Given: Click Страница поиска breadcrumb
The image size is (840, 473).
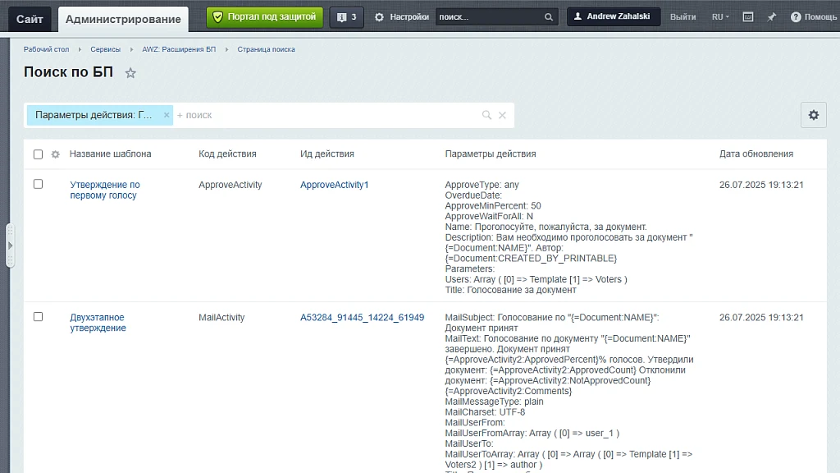Looking at the screenshot, I should (x=267, y=49).
